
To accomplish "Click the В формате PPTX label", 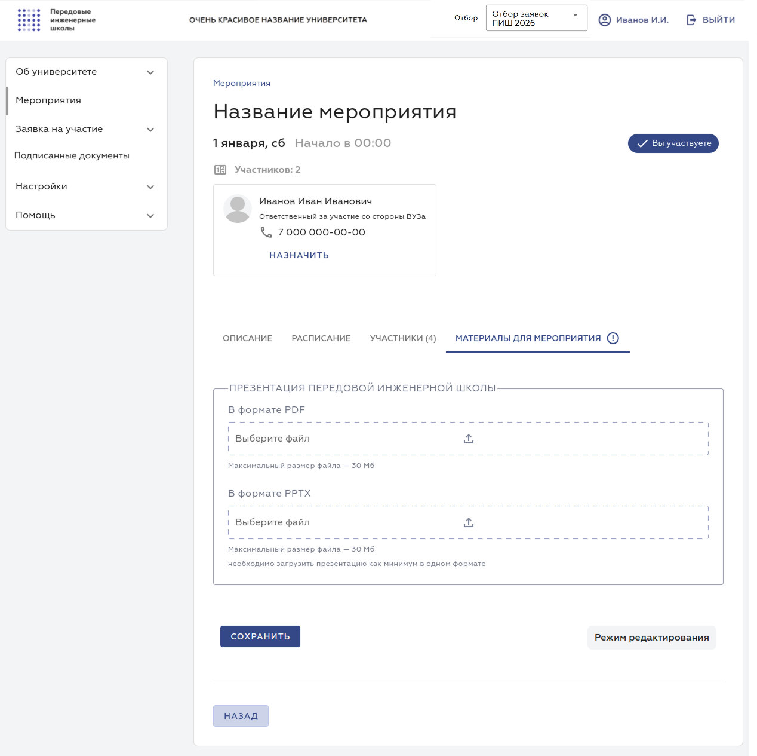I will (x=269, y=494).
